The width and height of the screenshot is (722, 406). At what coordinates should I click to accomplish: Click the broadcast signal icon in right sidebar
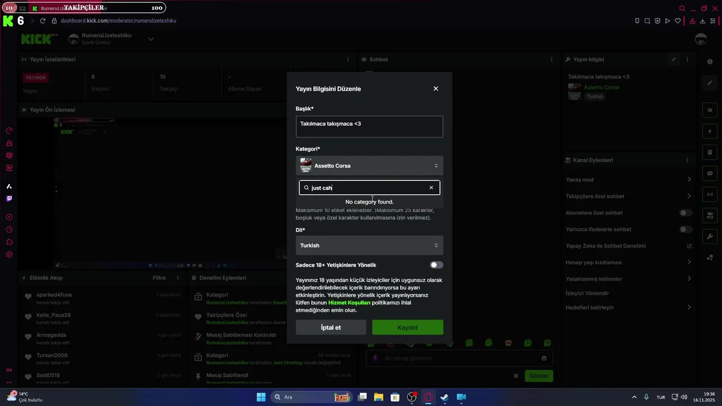coord(710,195)
